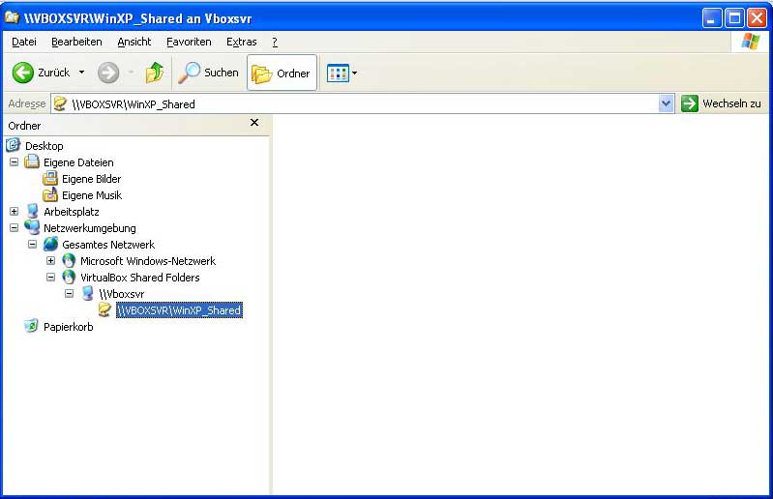Click the Desktop icon in tree
The height and width of the screenshot is (499, 773).
(x=13, y=145)
